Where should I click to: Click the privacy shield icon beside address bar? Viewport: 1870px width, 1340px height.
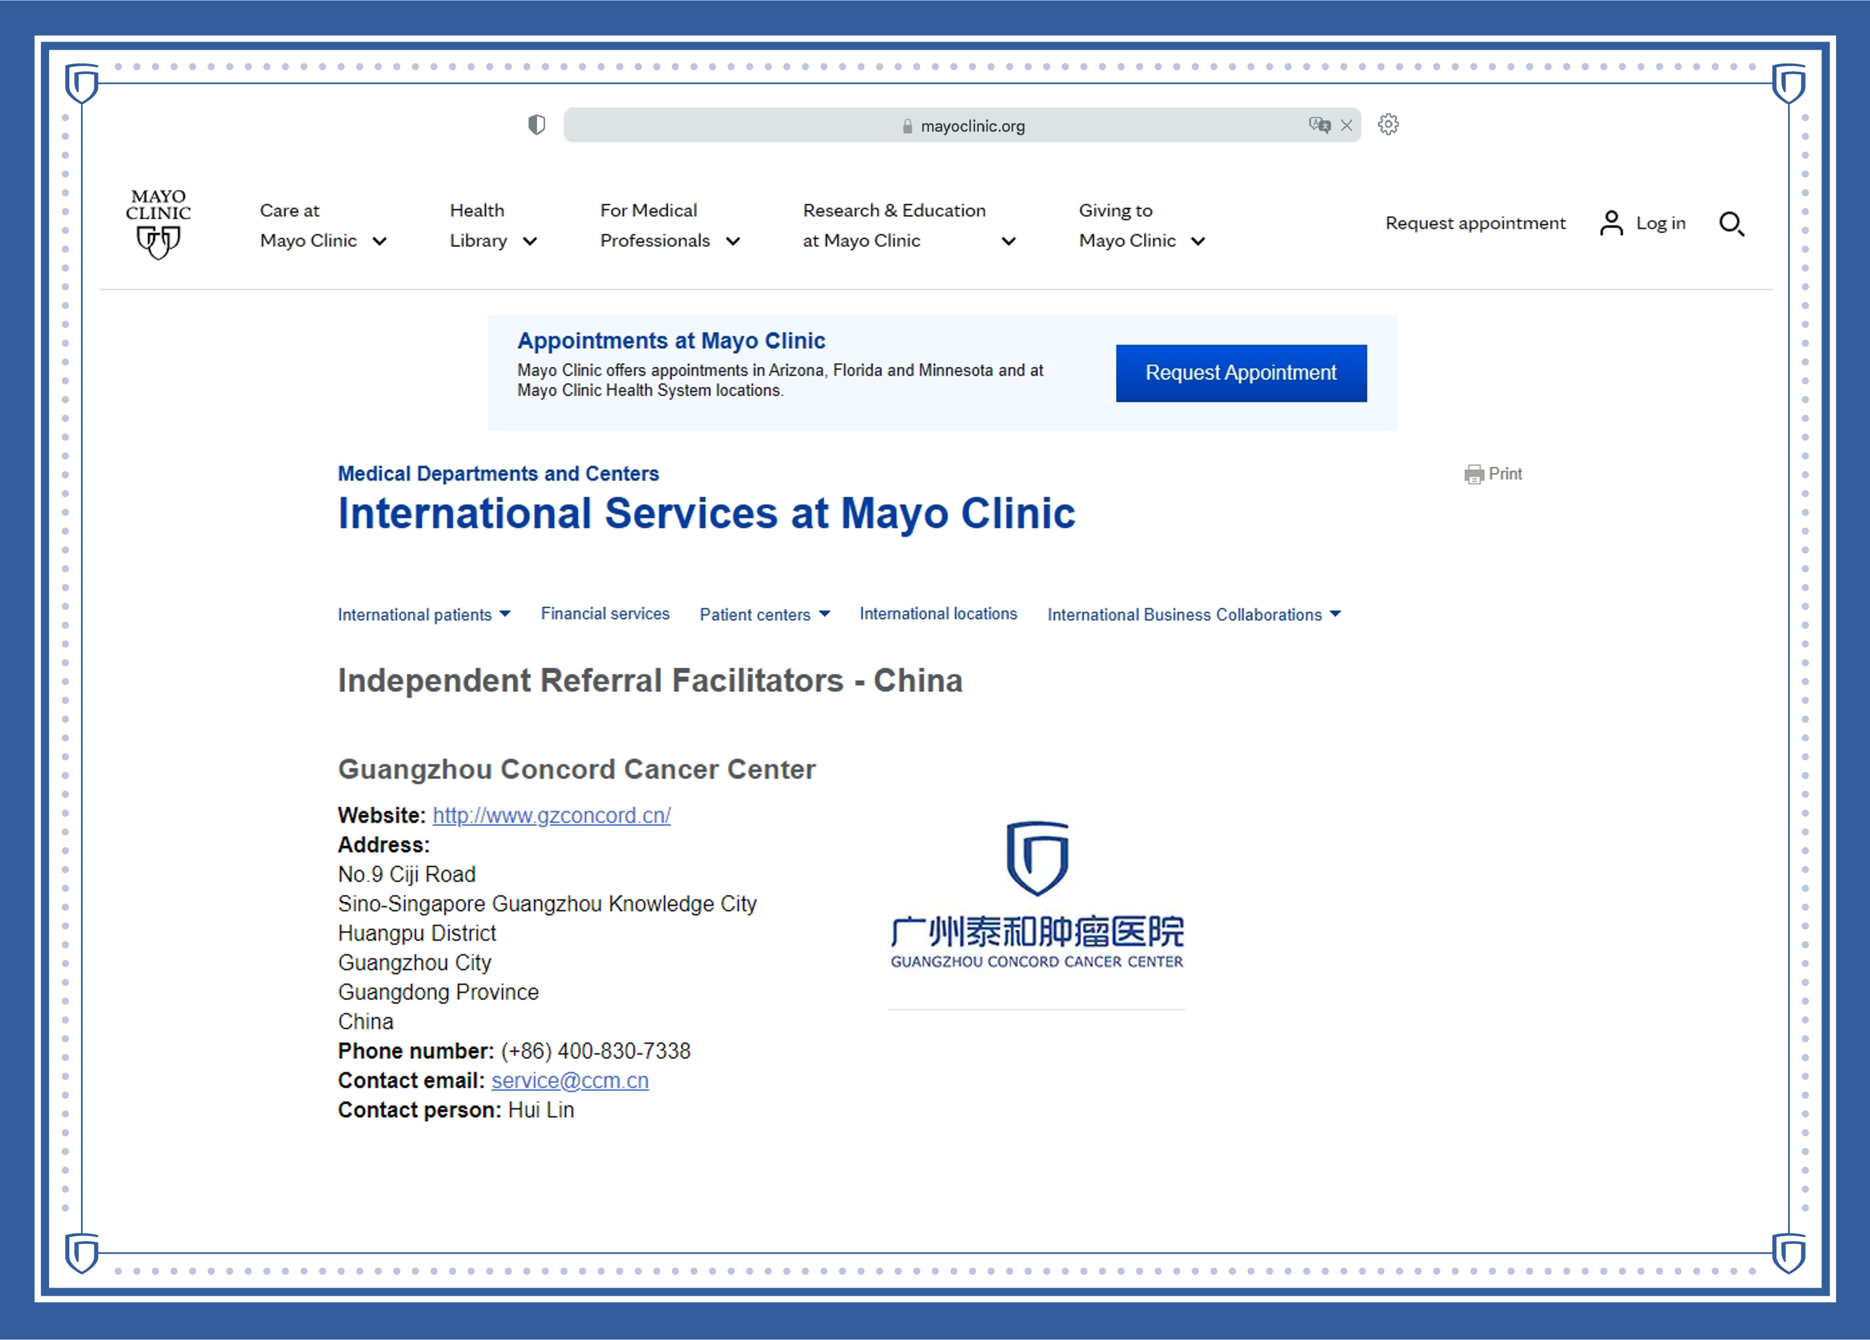(x=537, y=125)
